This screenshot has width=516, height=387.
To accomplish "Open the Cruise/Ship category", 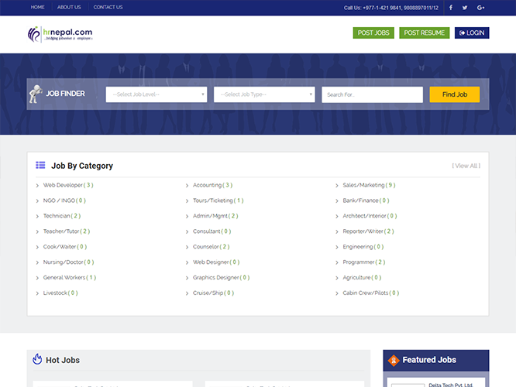I will coord(213,293).
